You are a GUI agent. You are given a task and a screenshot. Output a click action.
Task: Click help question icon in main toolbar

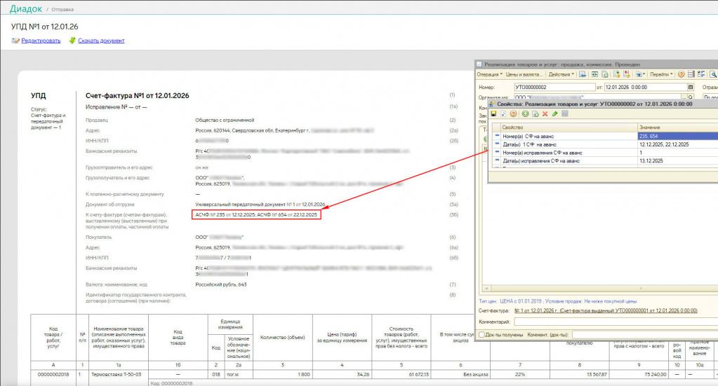pyautogui.click(x=682, y=74)
